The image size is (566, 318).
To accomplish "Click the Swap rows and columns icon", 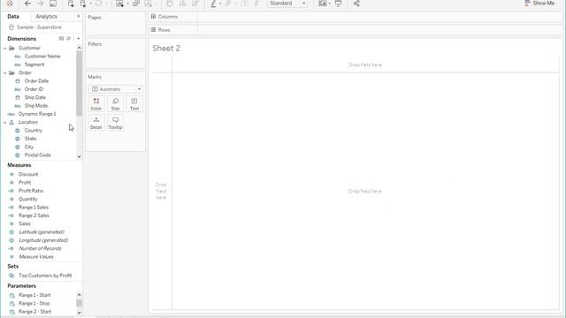I will click(169, 4).
